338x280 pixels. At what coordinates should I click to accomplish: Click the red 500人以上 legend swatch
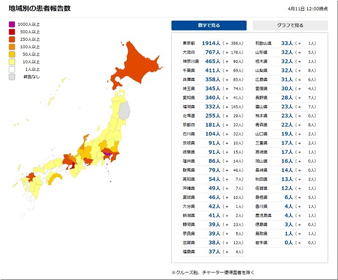(12, 31)
